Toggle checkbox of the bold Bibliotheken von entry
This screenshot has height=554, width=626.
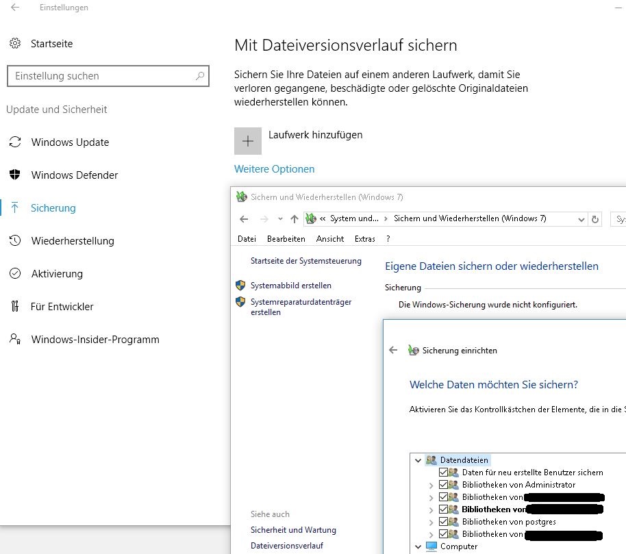pos(443,509)
